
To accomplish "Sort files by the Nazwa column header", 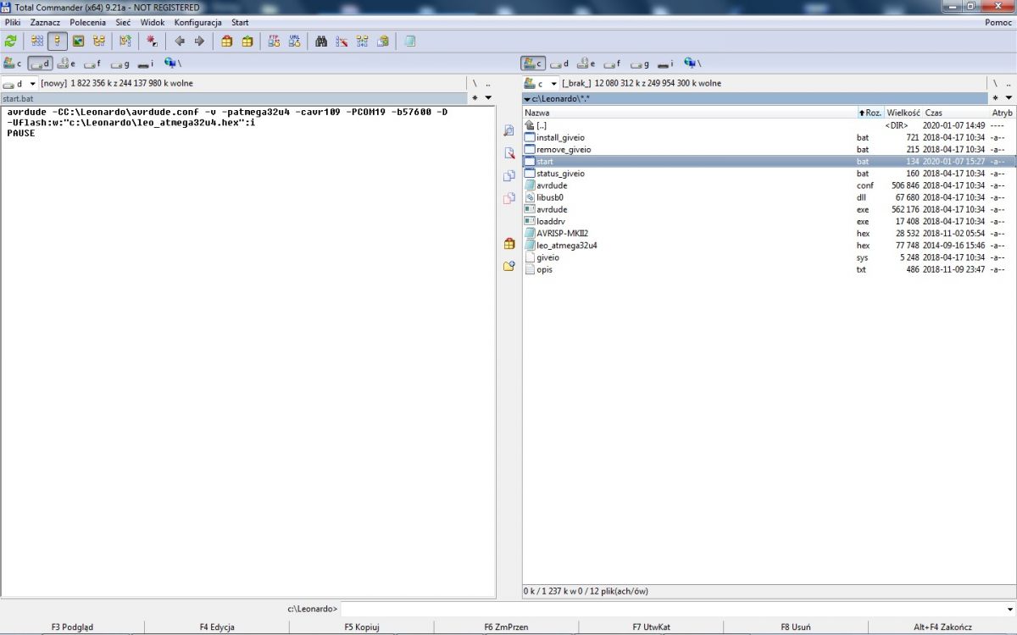I will coord(690,113).
